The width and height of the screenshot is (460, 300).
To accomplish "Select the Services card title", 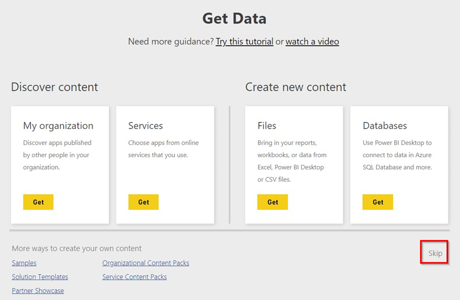I will pos(146,126).
